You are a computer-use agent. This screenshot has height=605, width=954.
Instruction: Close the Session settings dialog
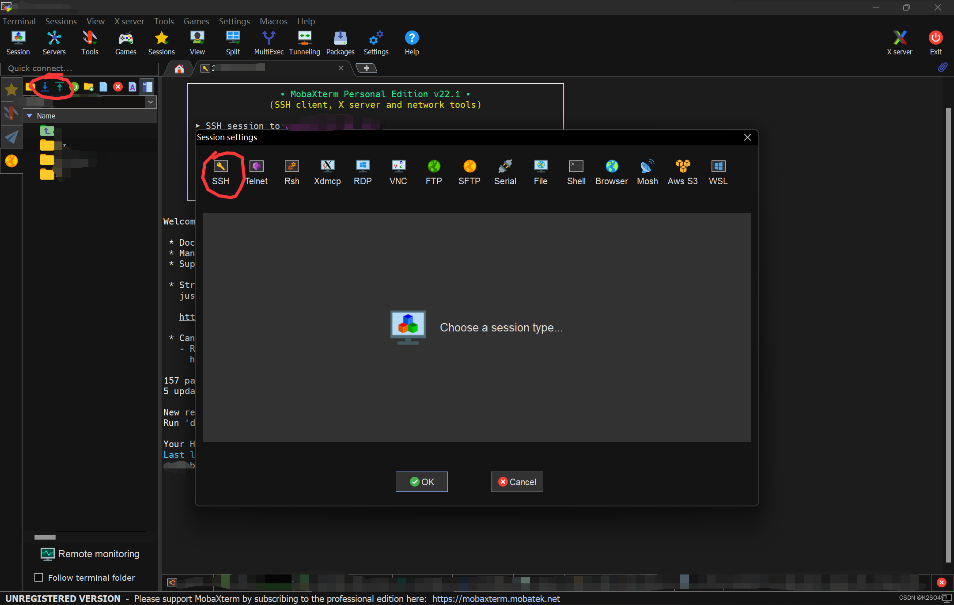pos(747,137)
